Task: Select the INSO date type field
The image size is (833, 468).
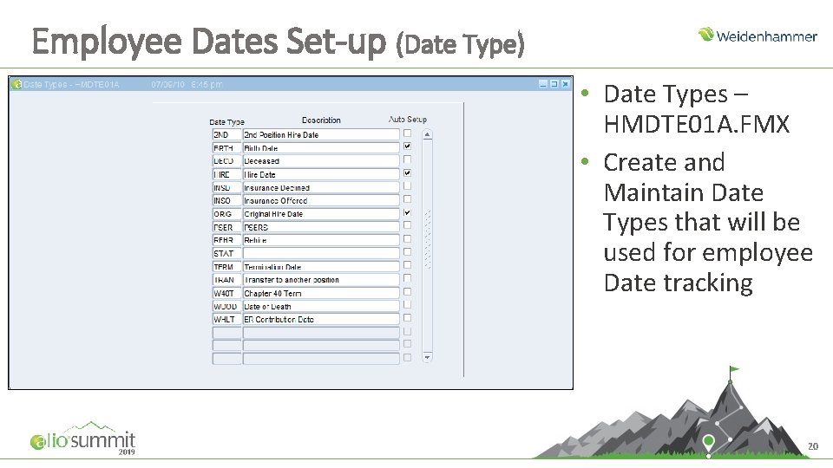Action: (226, 200)
